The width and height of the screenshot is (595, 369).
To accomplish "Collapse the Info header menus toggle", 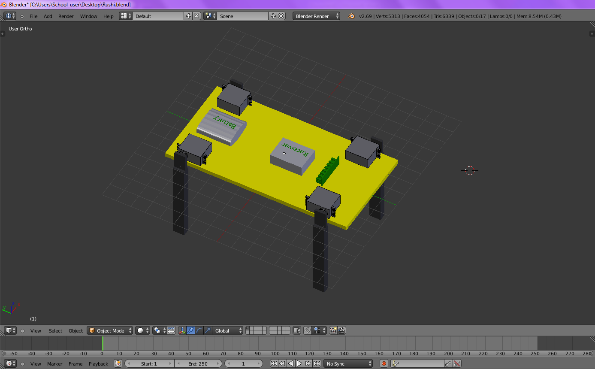I will tap(22, 16).
